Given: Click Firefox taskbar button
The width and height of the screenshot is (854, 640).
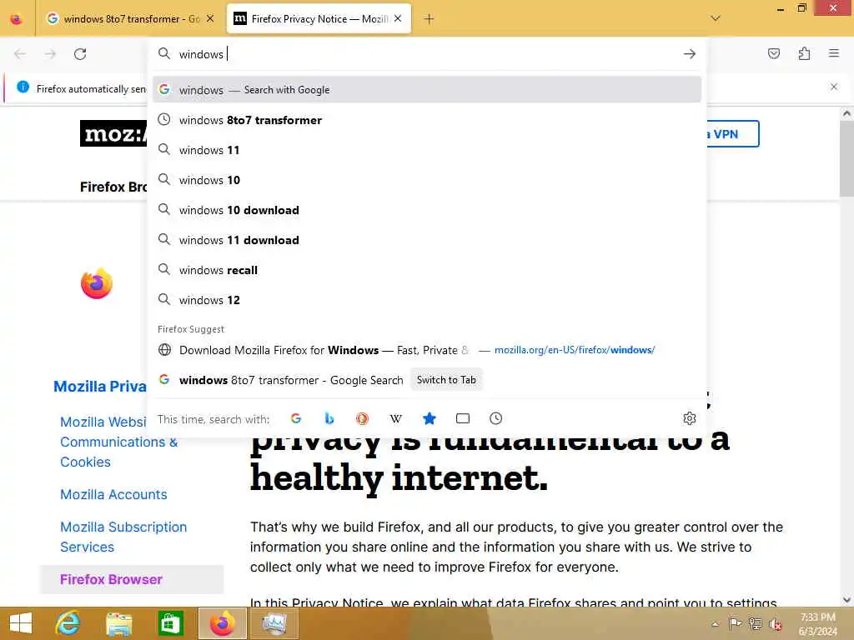Looking at the screenshot, I should [x=222, y=623].
